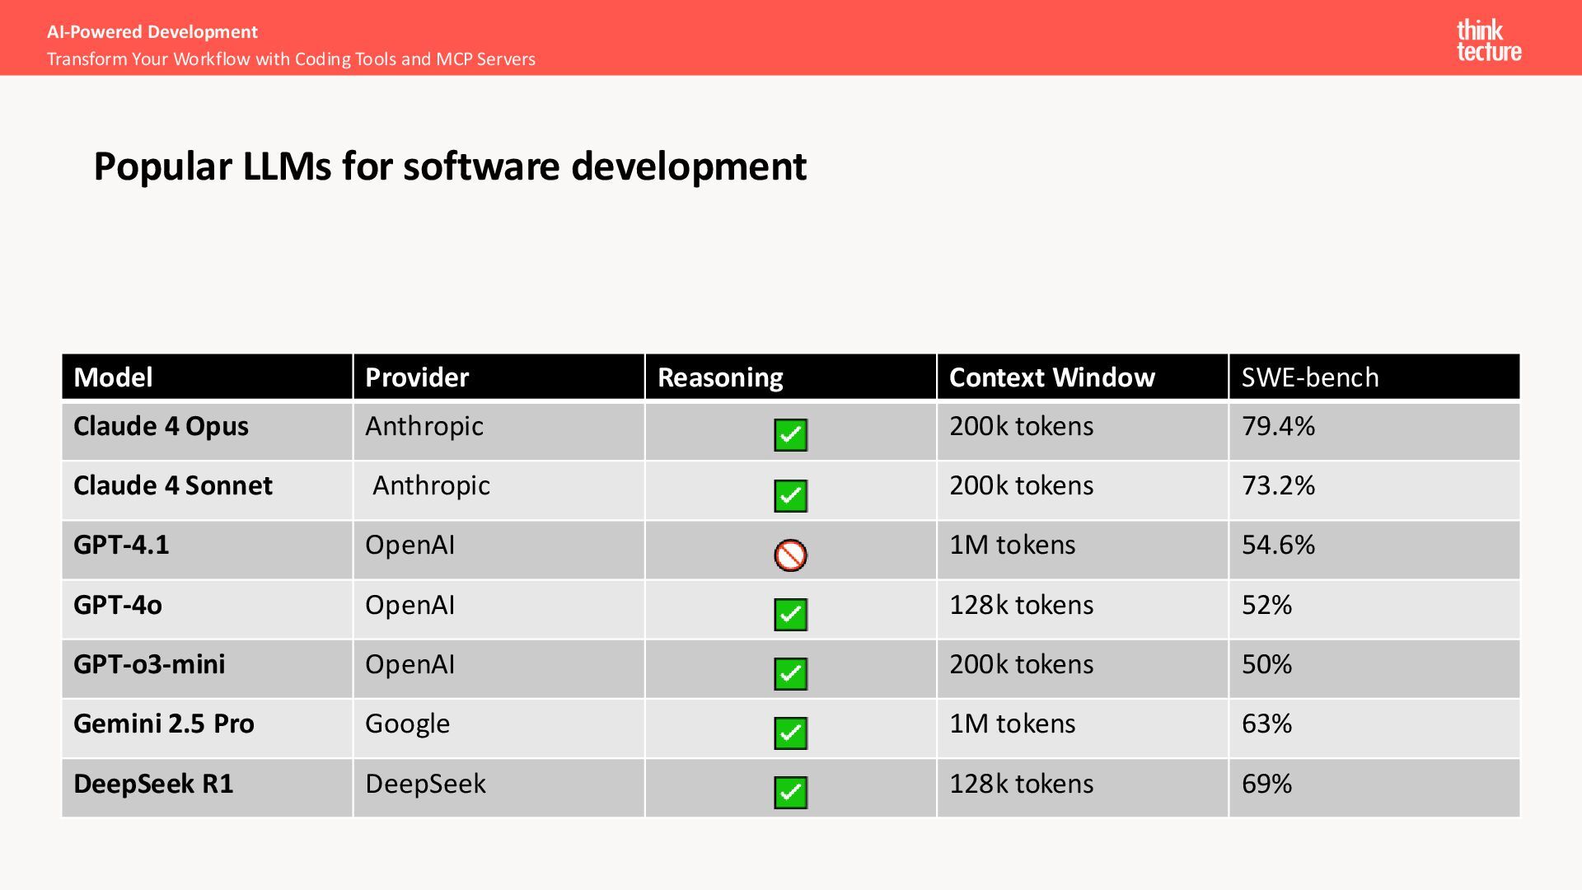Click the red prohibited icon in GPT-4.1 row
This screenshot has height=890, width=1582.
click(x=791, y=555)
